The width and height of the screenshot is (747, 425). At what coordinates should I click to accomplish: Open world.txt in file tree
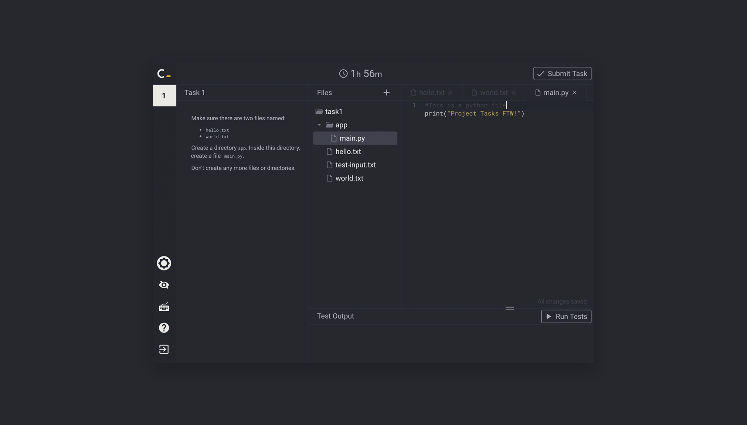coord(349,178)
